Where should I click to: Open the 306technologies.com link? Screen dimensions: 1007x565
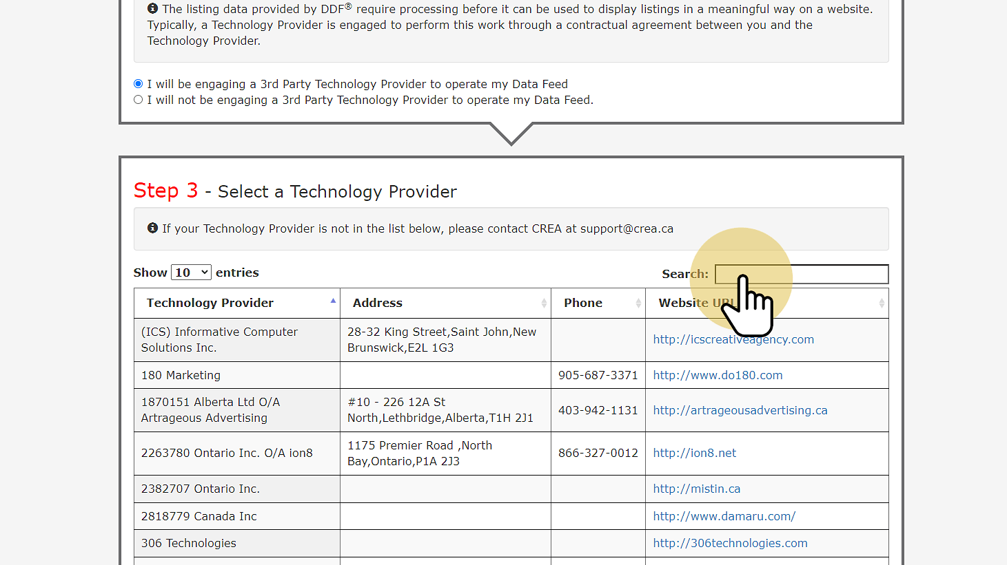pyautogui.click(x=731, y=543)
